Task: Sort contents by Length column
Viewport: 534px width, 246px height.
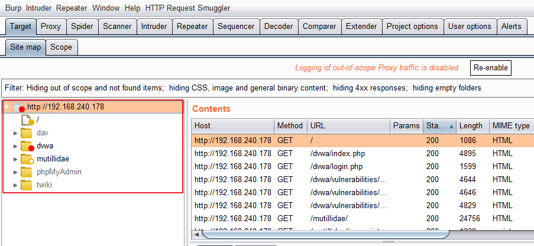Action: 472,126
